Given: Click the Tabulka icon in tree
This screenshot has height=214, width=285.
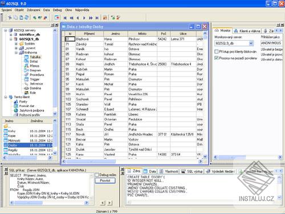Looking at the screenshot, I should tap(27, 57).
